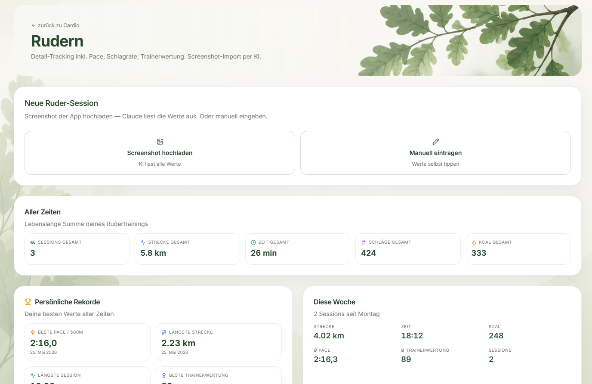Click the weekly average pace value 2:16,3
The height and width of the screenshot is (384, 592).
(x=326, y=359)
